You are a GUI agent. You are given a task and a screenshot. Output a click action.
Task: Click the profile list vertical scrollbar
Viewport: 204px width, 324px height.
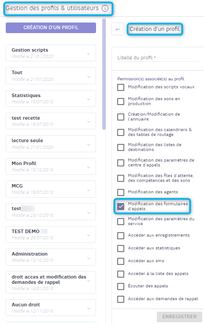click(x=104, y=74)
